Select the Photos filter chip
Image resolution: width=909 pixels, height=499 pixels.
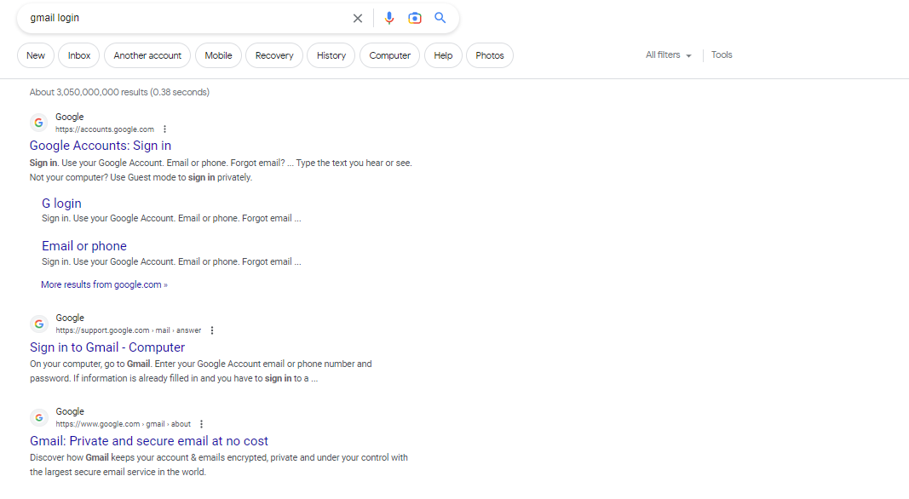[x=490, y=55]
